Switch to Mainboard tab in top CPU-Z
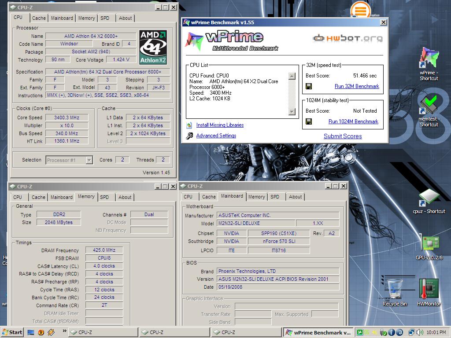This screenshot has height=338, width=451. pos(62,18)
